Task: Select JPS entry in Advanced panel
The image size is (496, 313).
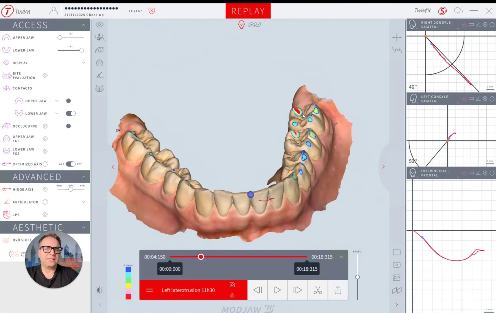Action: tap(16, 215)
